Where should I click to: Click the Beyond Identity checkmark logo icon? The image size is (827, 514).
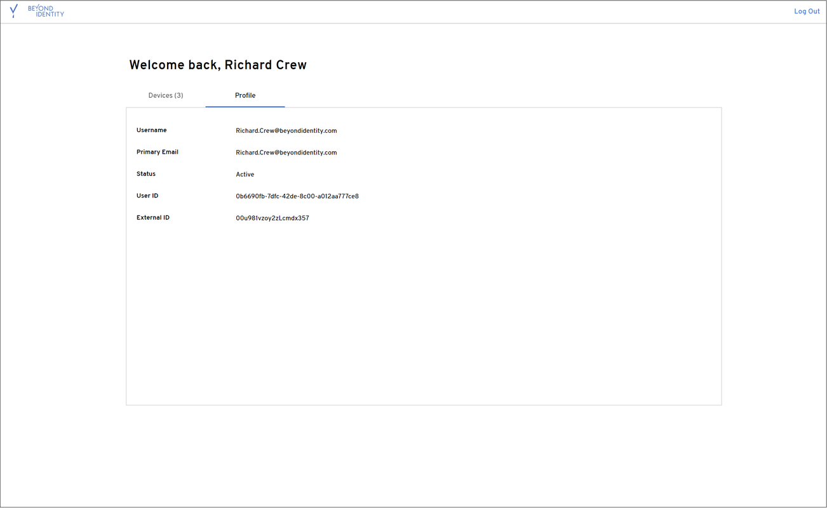[x=13, y=11]
